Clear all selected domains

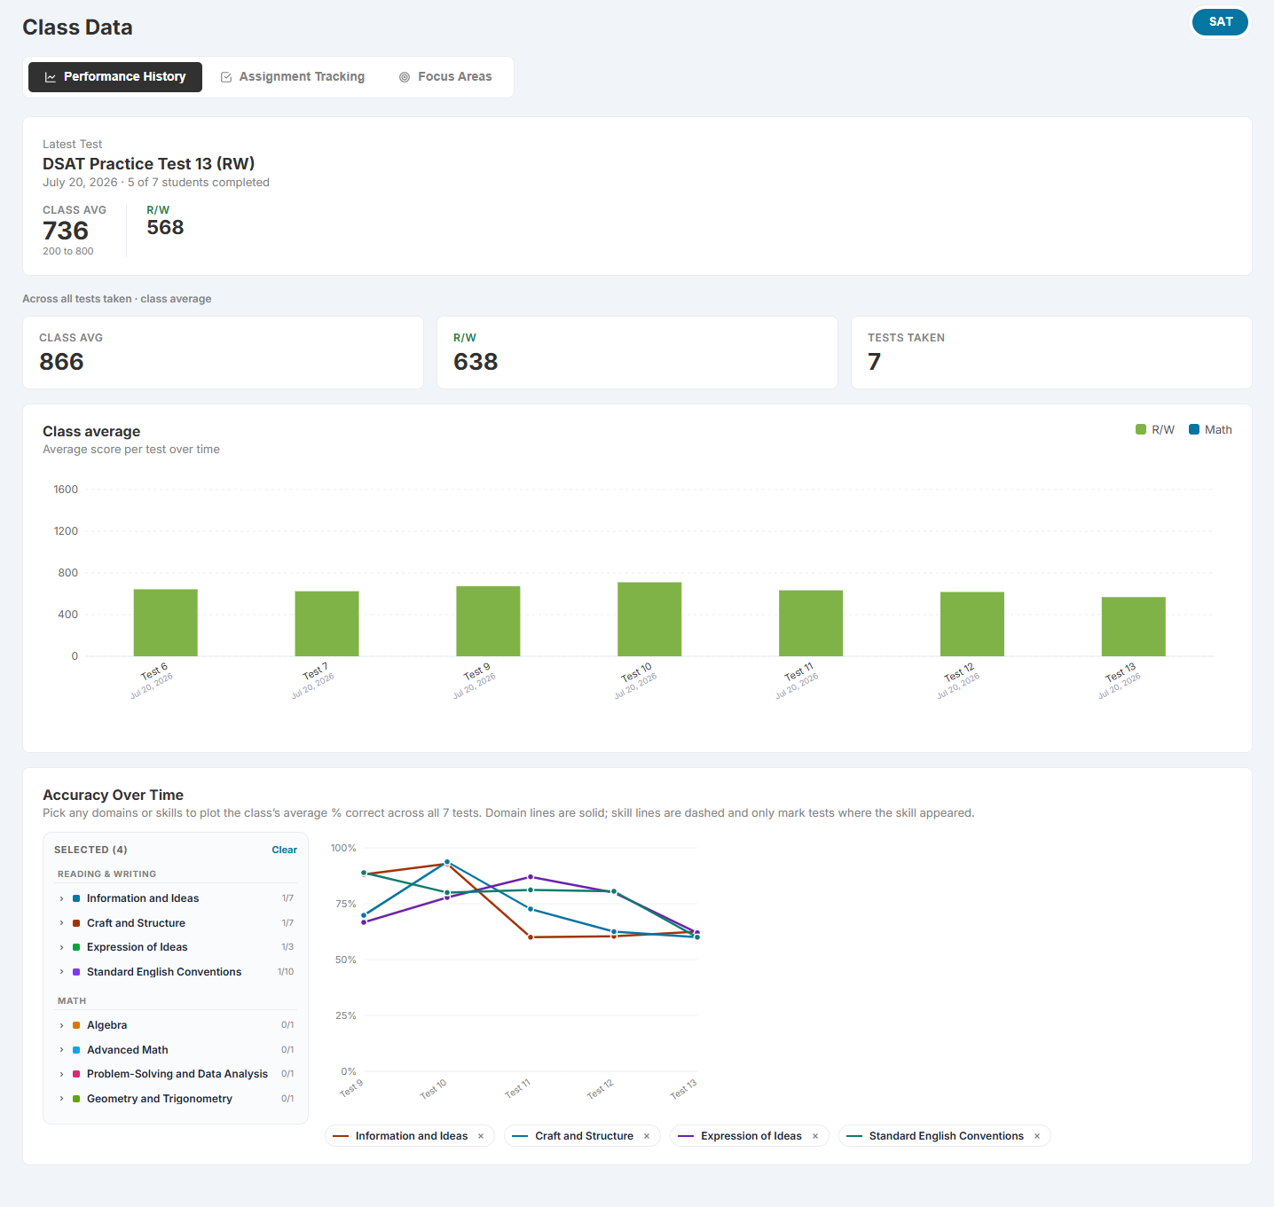(284, 850)
